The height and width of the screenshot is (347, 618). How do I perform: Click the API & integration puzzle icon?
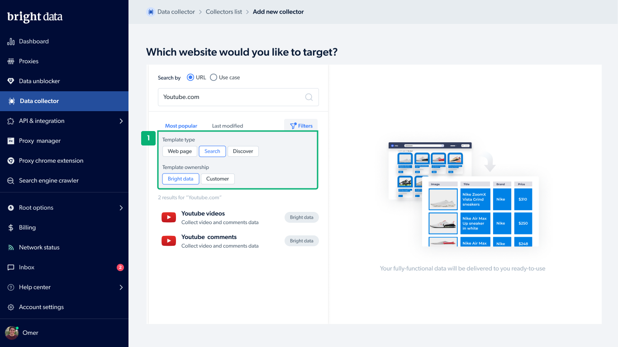[11, 121]
